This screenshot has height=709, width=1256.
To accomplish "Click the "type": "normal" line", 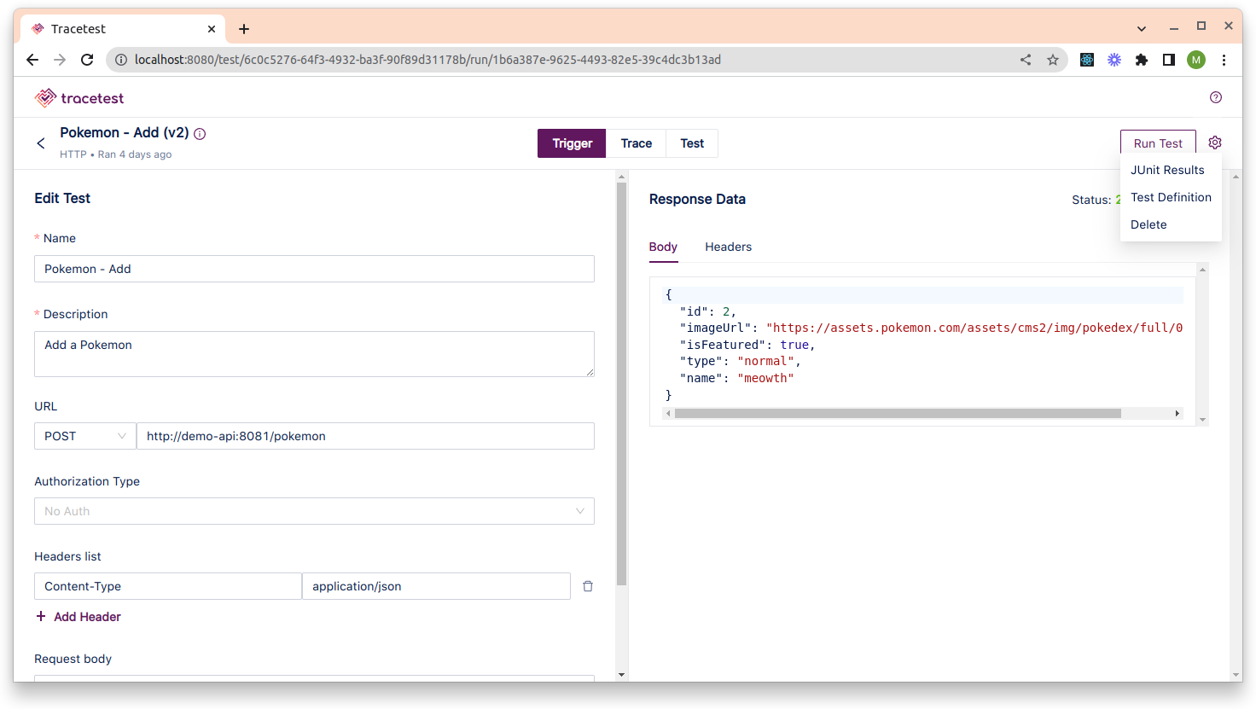I will (x=740, y=361).
